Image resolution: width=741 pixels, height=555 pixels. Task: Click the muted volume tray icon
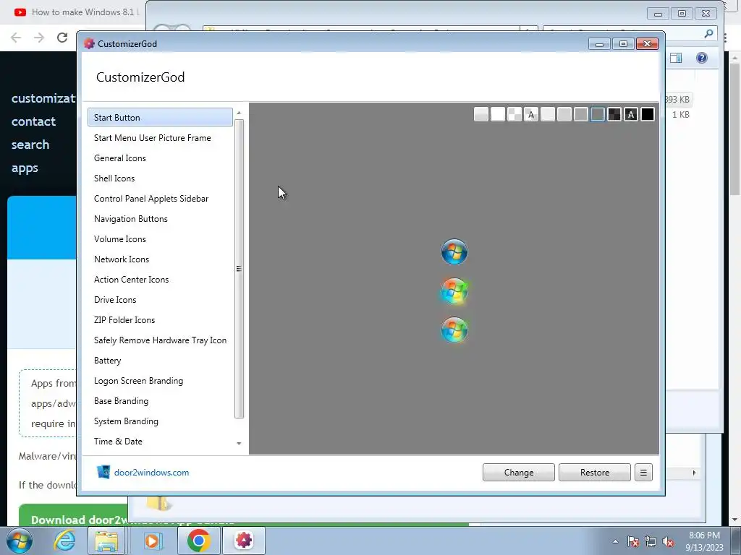pyautogui.click(x=668, y=541)
